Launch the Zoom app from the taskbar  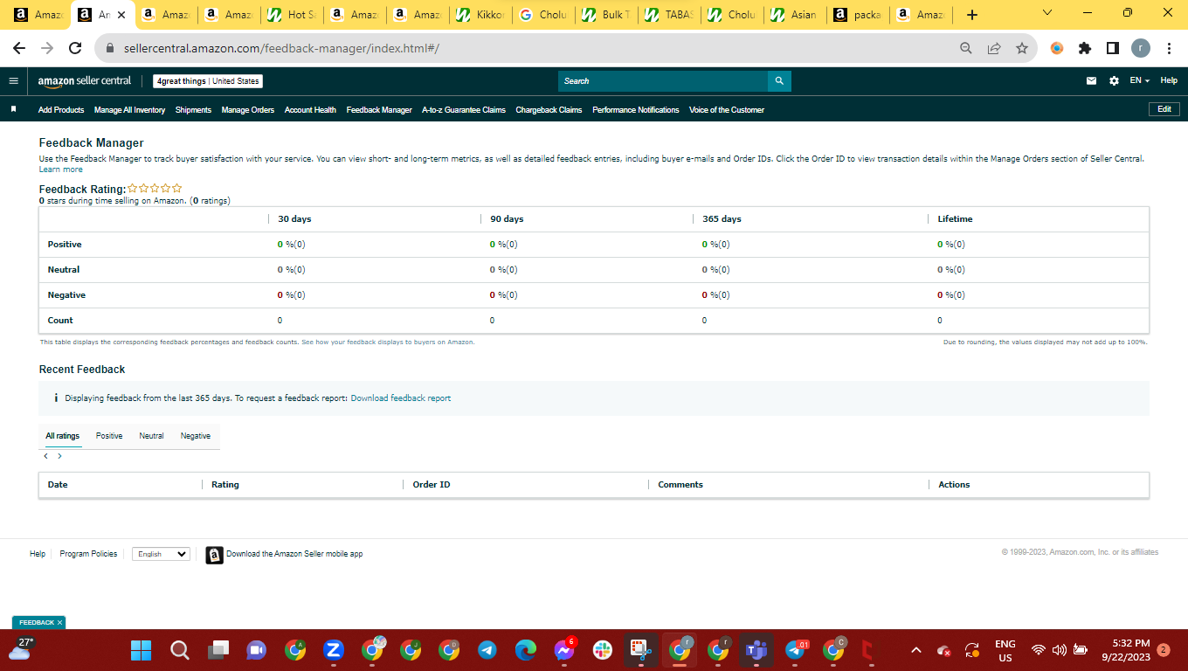point(333,650)
